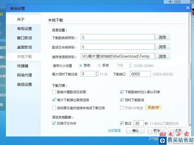Enable 启动音乐盒时继续未完成下载任务
This screenshot has width=194, height=145.
[x=54, y=108]
